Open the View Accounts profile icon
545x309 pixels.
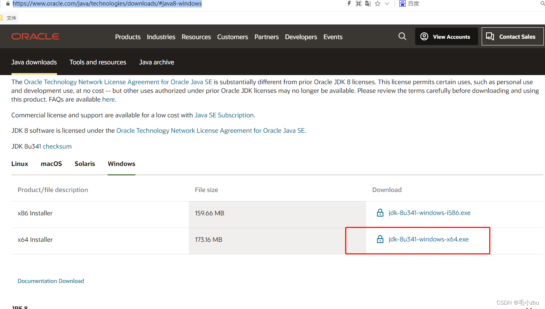(x=424, y=36)
